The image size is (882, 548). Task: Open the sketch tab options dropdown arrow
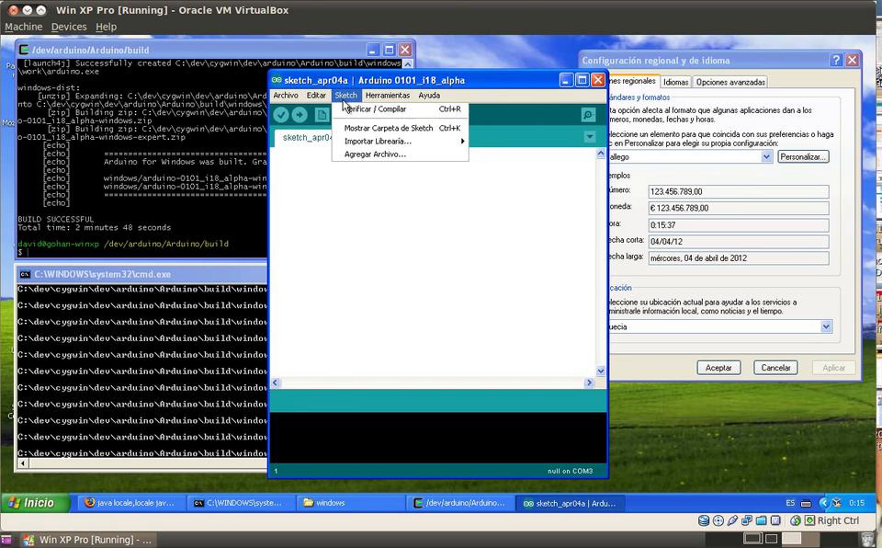(x=589, y=137)
